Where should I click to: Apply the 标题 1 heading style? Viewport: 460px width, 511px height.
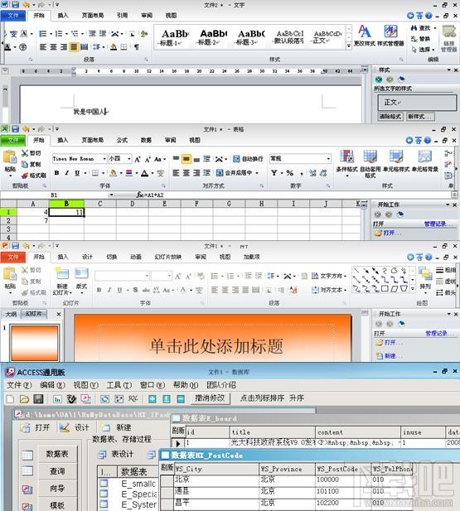pyautogui.click(x=174, y=36)
